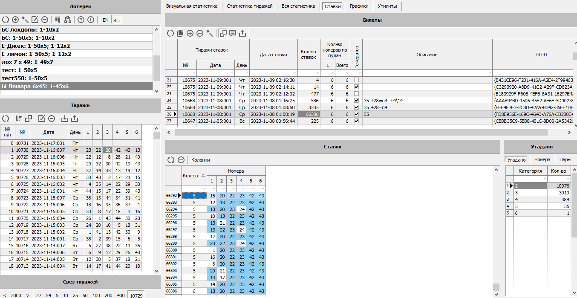Select lottery тест550: 1-50x5
Viewport: 577px width, 298px height.
(x=76, y=78)
